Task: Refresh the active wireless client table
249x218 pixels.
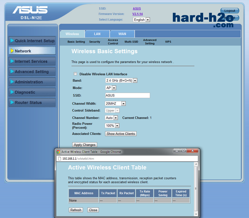Action: (x=76, y=210)
